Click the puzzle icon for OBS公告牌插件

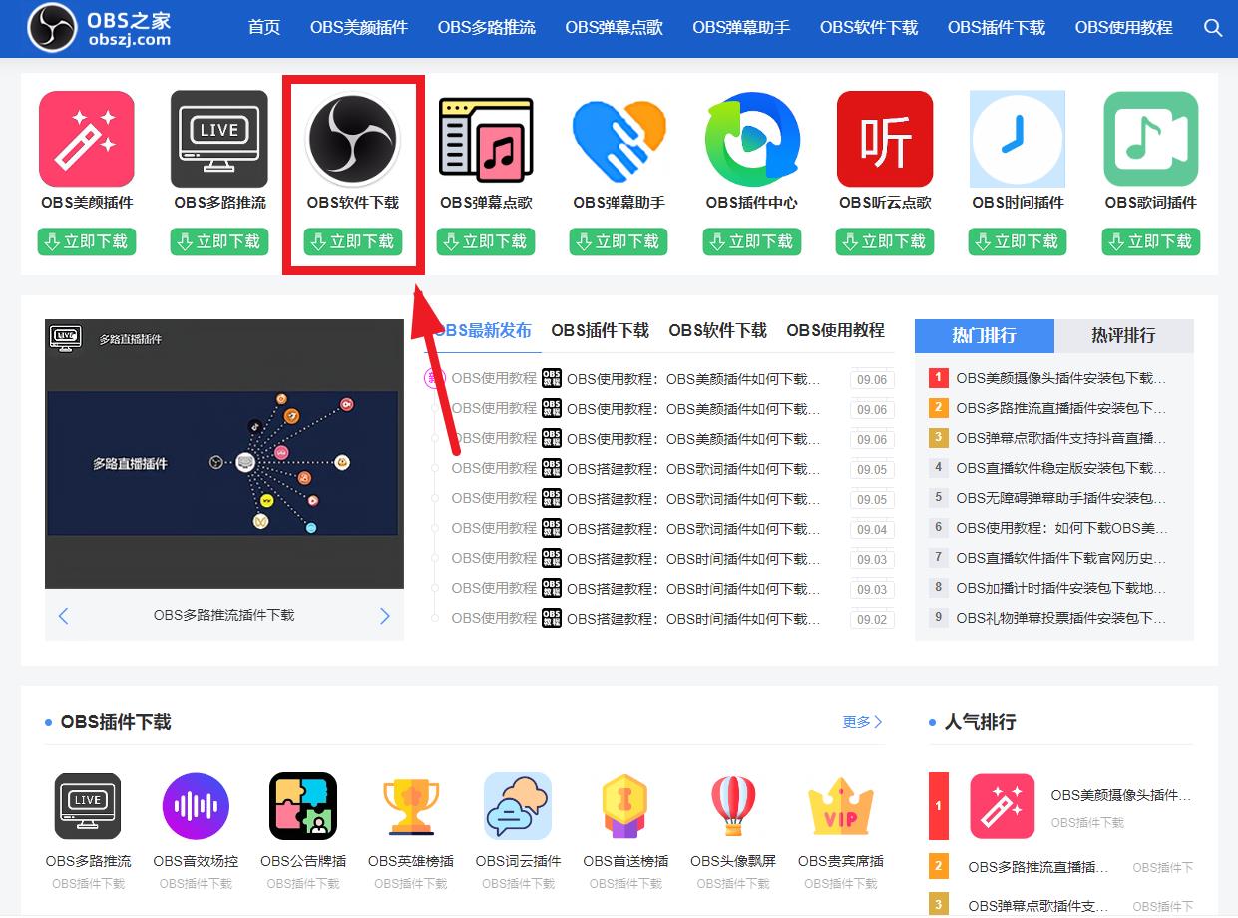pyautogui.click(x=302, y=805)
